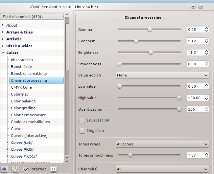Image resolution: width=214 pixels, height=174 pixels.
Task: Toggle the Internet checkbox
Action: (x=26, y=169)
